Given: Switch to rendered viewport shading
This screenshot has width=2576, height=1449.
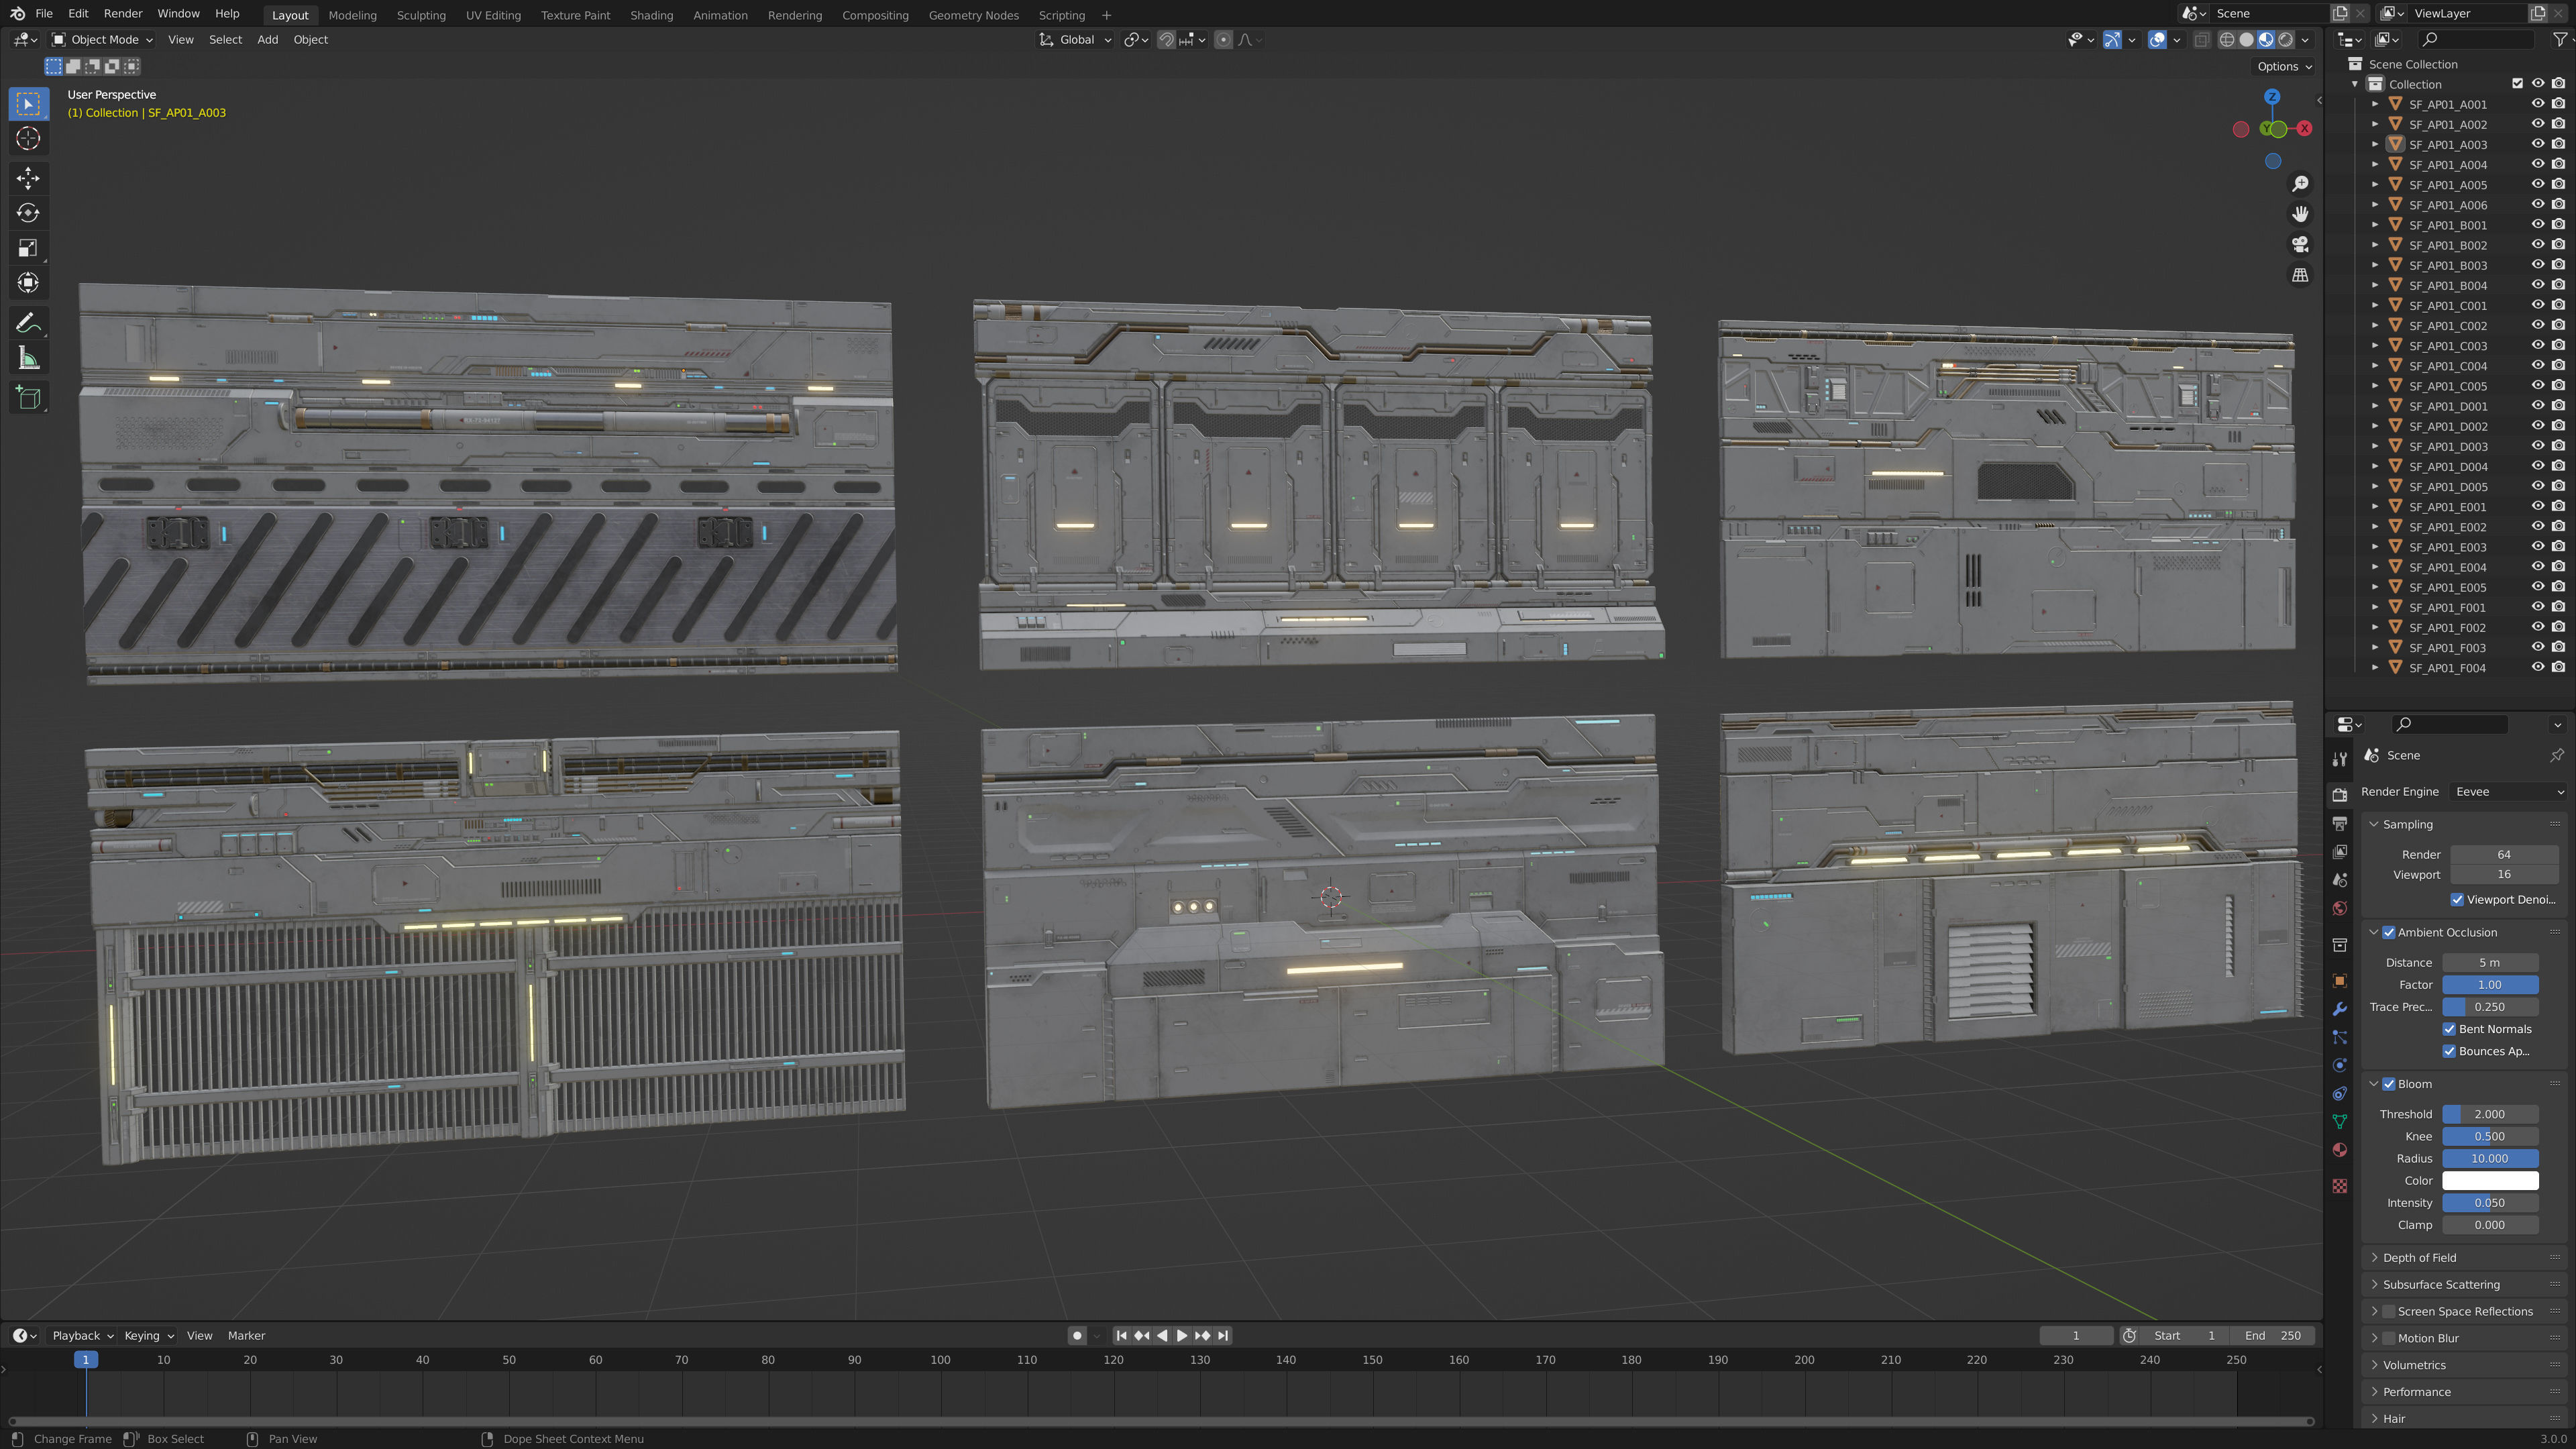Looking at the screenshot, I should pyautogui.click(x=2285, y=40).
